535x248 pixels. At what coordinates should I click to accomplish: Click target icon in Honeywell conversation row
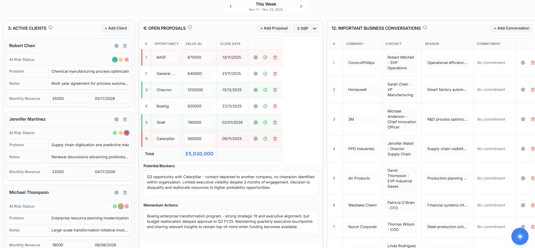click(523, 90)
